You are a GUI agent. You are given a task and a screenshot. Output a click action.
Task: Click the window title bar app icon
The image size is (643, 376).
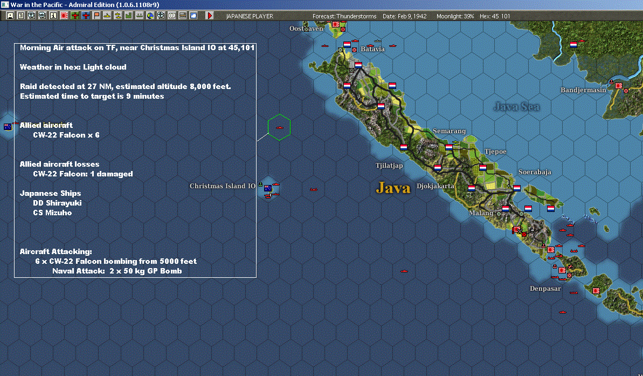click(x=4, y=4)
